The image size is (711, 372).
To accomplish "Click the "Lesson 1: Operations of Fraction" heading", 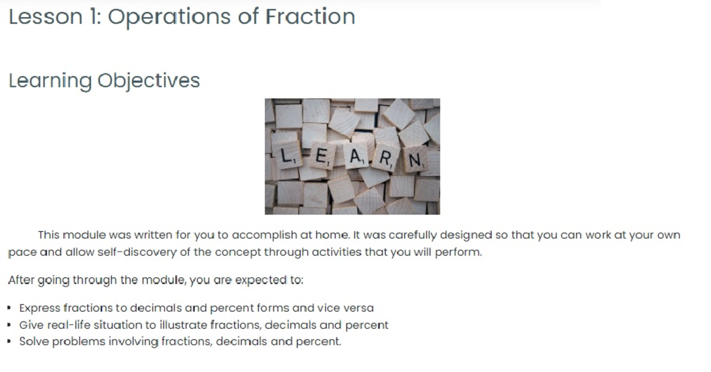I will [182, 17].
